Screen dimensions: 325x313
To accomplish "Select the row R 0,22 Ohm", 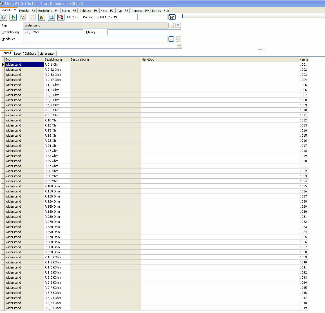I will pyautogui.click(x=155, y=70).
